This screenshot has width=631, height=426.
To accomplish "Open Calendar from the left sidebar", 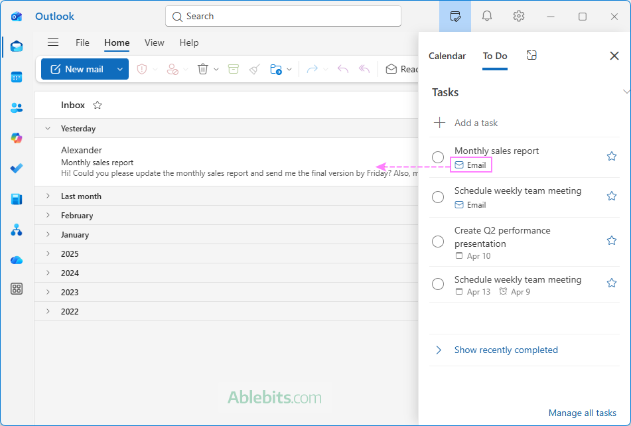I will [16, 76].
